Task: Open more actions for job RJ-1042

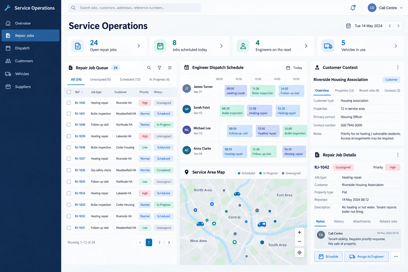Action: (x=396, y=257)
